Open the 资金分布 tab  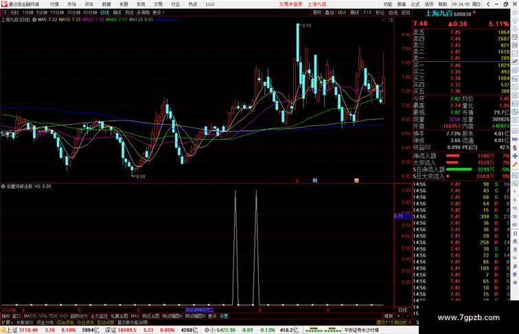(x=45, y=322)
